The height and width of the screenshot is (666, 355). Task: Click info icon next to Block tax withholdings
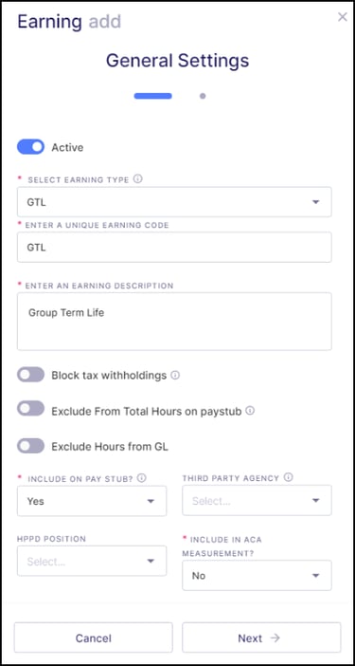click(x=175, y=375)
